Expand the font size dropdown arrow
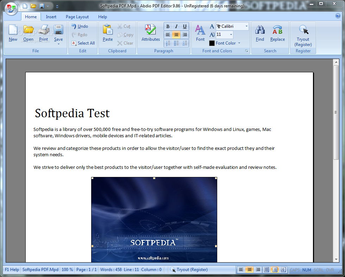 click(231, 34)
